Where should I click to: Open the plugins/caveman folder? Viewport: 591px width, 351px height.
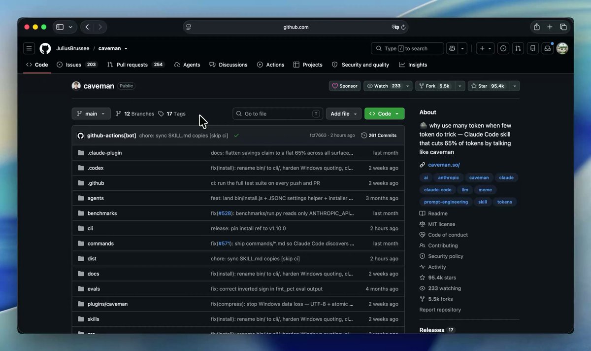coord(107,304)
